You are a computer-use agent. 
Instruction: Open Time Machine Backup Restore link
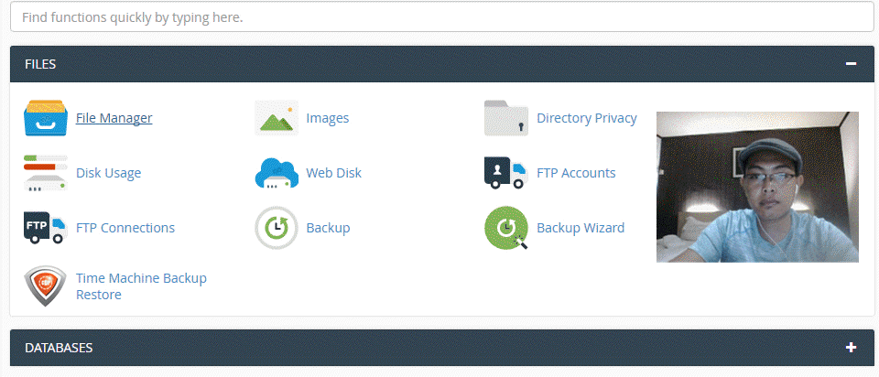point(141,286)
